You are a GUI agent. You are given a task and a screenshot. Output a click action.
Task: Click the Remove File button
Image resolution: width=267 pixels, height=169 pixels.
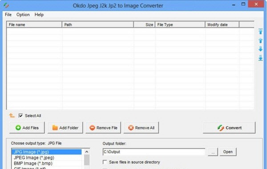[x=103, y=128]
